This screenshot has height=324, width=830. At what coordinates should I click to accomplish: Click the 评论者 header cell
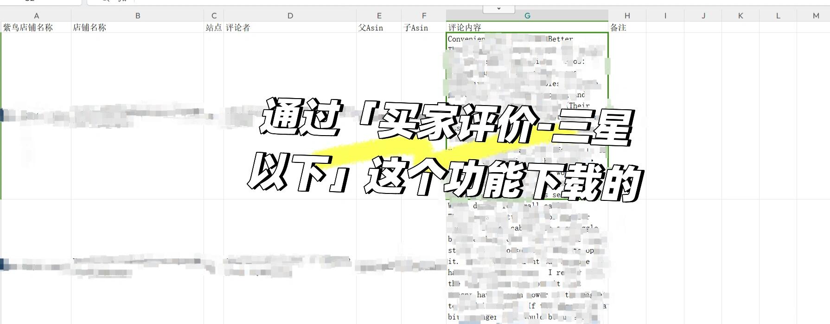(x=290, y=27)
